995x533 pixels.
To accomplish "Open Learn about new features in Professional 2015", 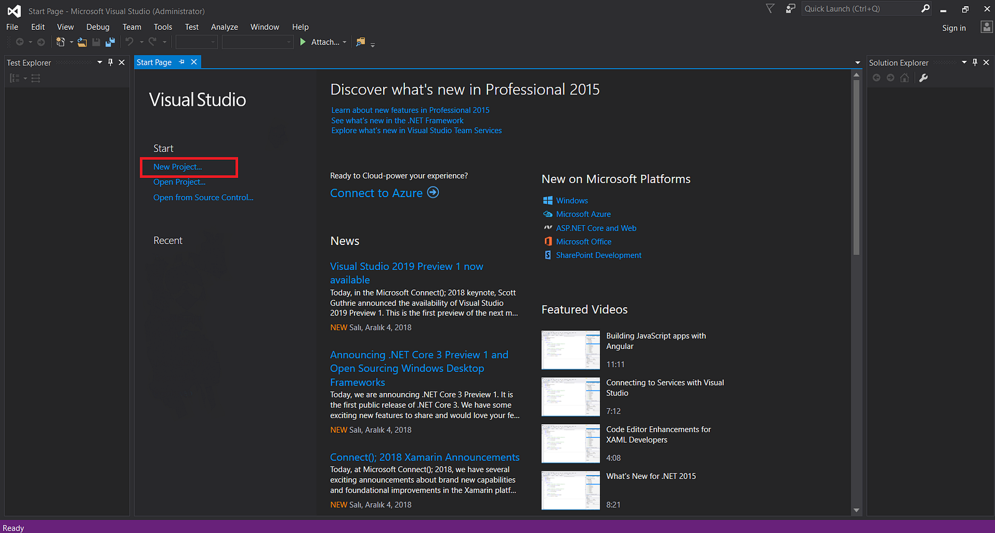I will click(x=410, y=110).
